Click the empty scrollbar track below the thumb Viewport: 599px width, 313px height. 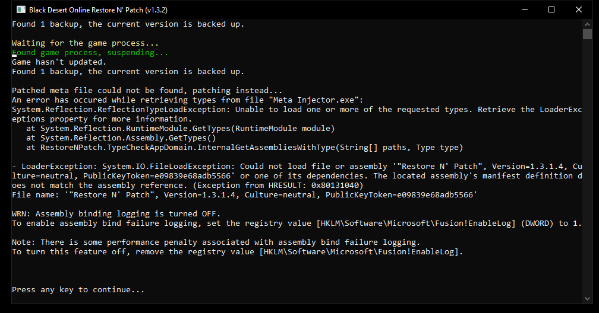click(587, 178)
